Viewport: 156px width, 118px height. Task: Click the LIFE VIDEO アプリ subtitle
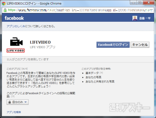click(x=43, y=47)
